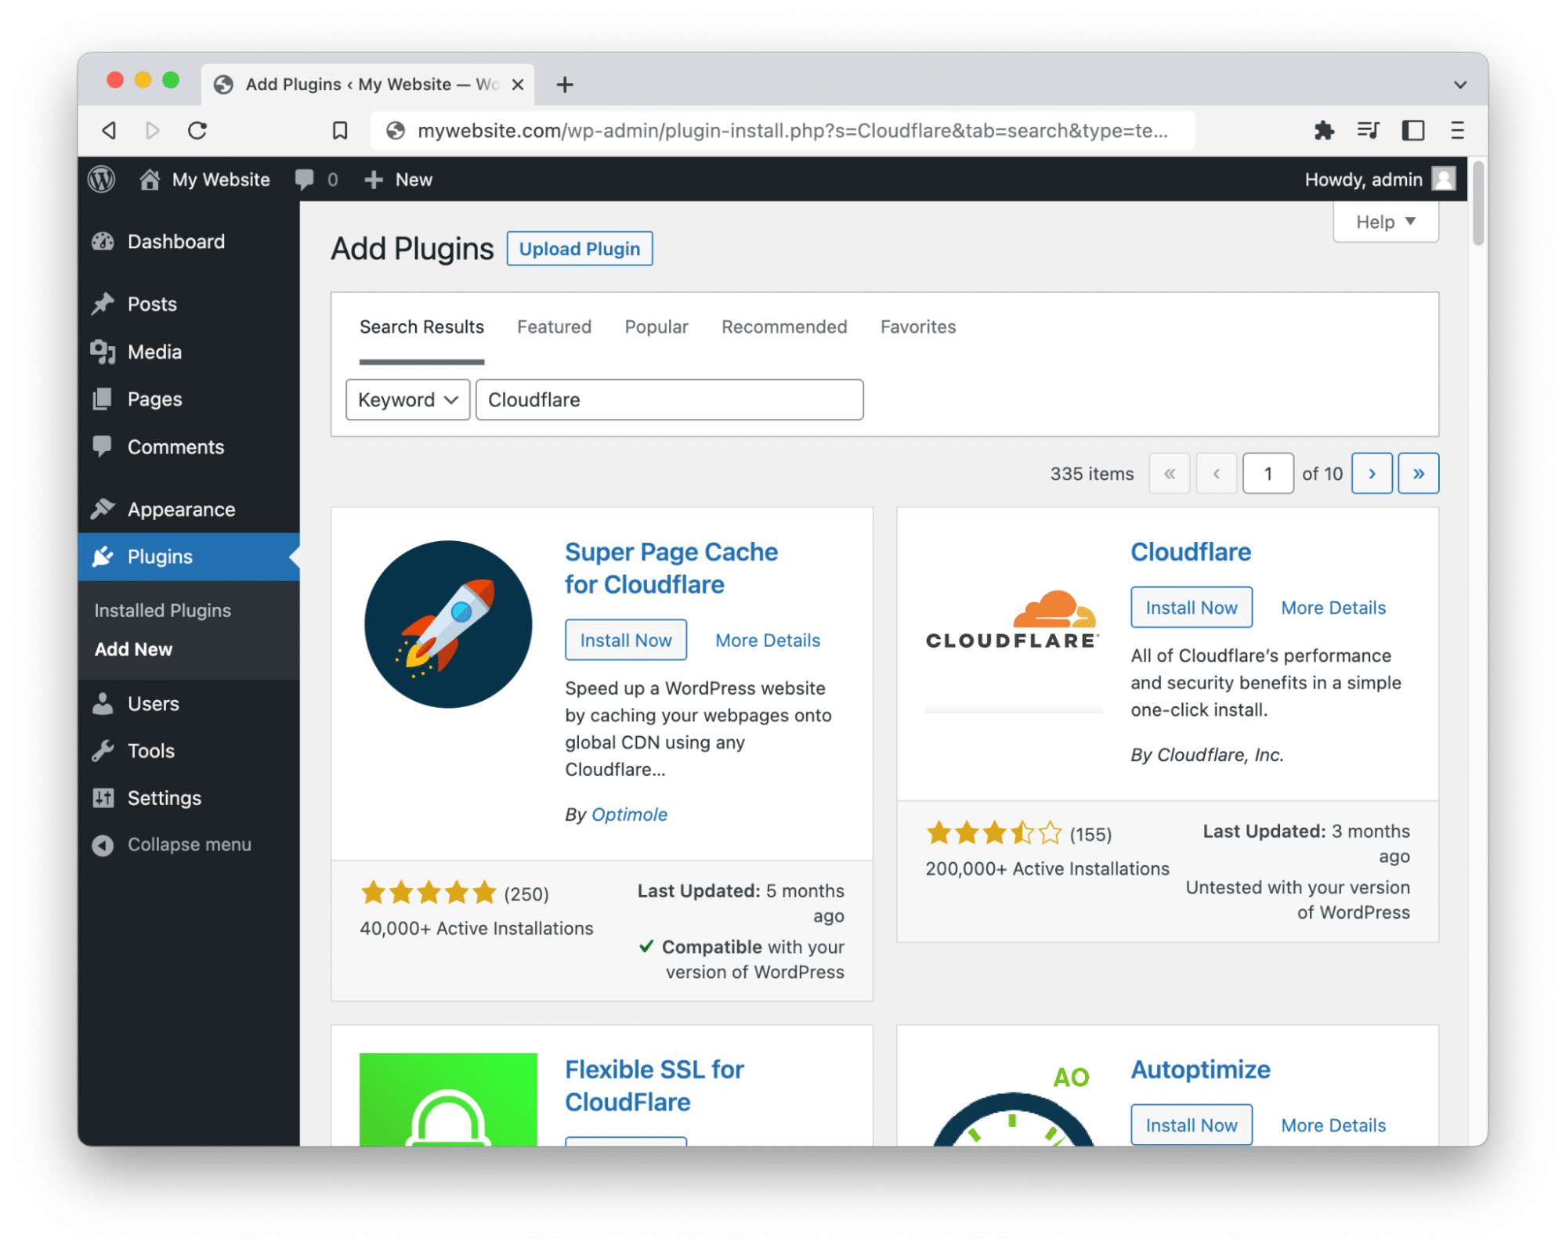Click the Tools wrench icon

103,750
